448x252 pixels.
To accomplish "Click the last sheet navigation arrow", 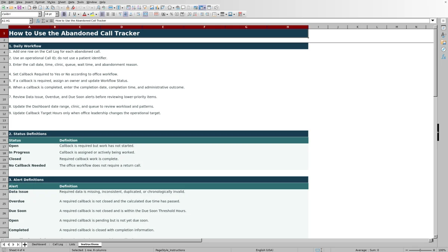I will [x=18, y=245].
